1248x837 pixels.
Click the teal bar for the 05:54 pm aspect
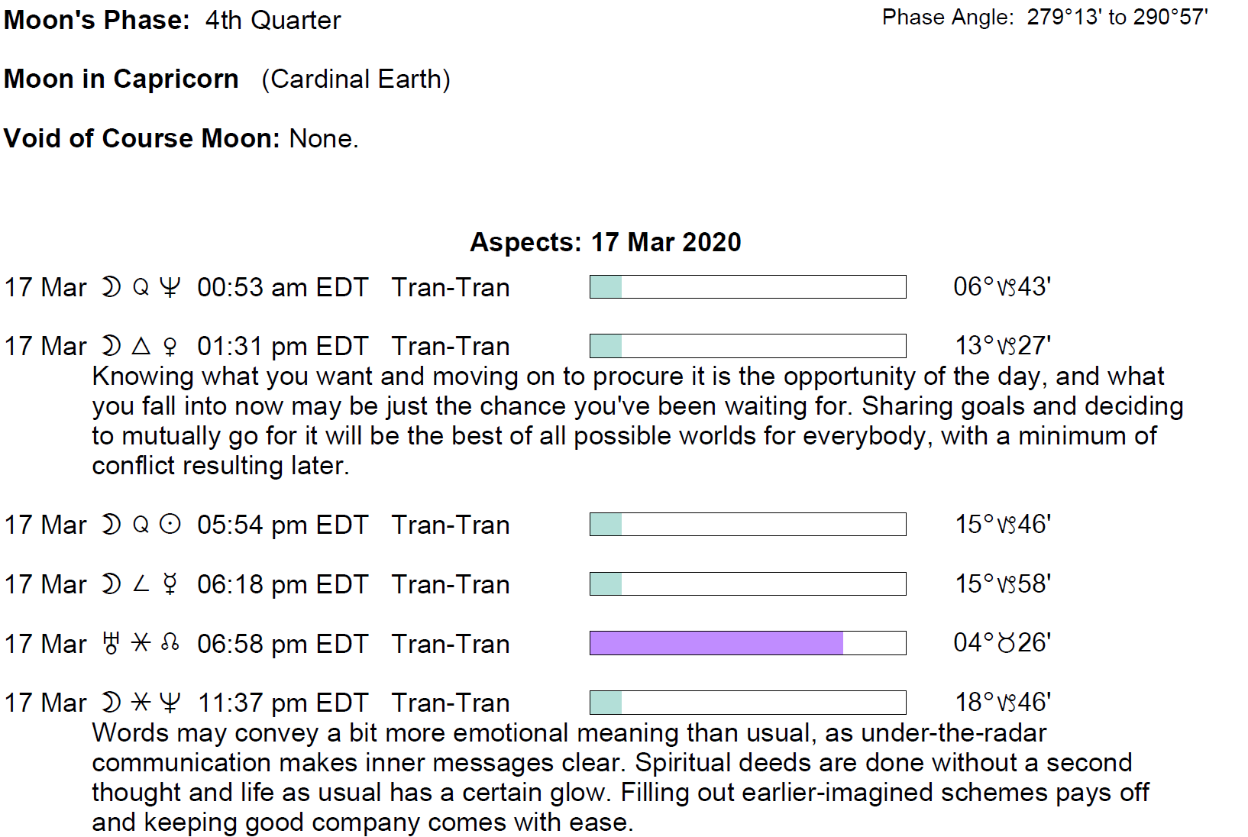click(x=606, y=525)
